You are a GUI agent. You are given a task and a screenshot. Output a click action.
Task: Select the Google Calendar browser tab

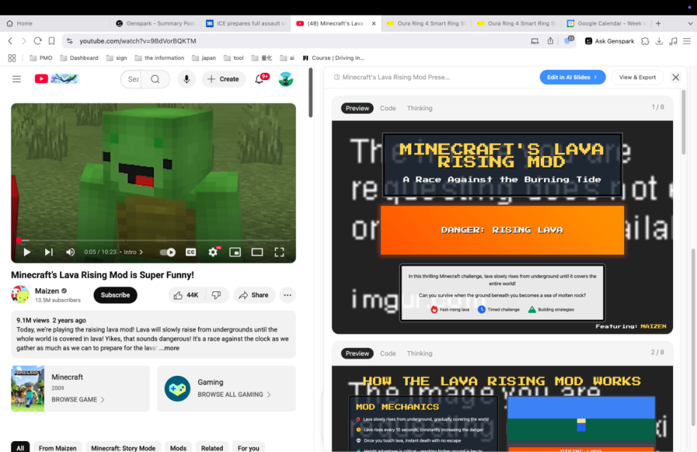[x=605, y=23]
